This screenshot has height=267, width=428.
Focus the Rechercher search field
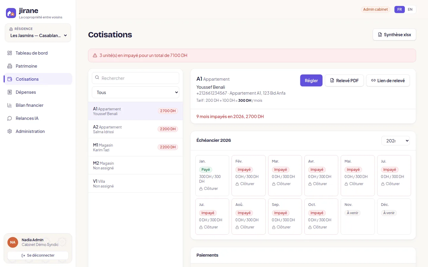coord(136,78)
